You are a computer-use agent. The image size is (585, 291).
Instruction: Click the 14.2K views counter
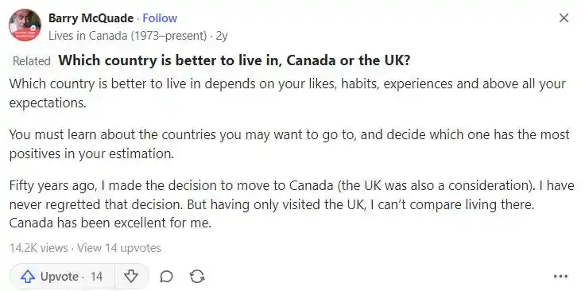39,248
